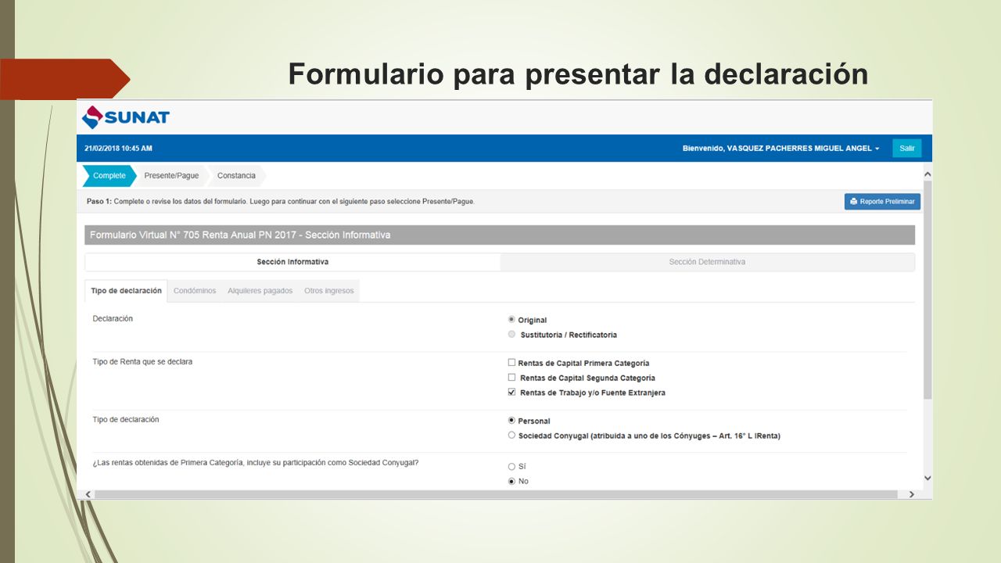Select the Original declaration radio button
1001x563 pixels.
[511, 320]
